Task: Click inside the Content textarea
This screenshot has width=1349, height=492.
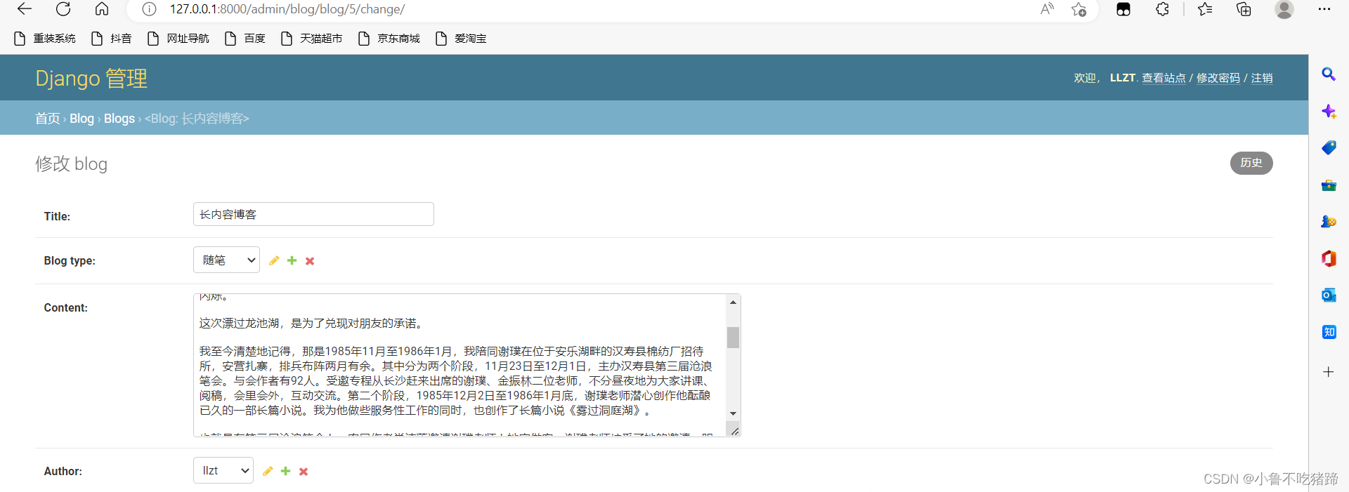Action: click(x=460, y=365)
